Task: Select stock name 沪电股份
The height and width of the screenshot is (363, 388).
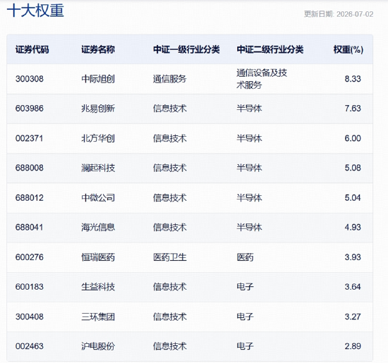Action: tap(98, 346)
